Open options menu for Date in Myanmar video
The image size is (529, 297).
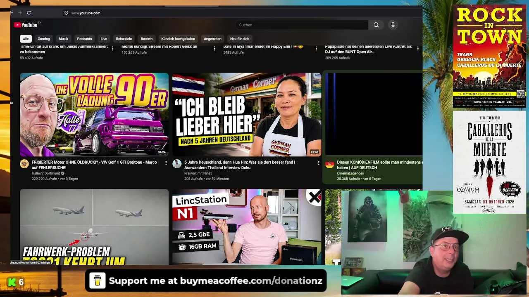[316, 48]
